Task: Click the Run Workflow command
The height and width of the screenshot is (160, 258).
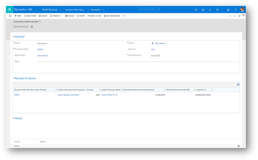Action: [112, 16]
